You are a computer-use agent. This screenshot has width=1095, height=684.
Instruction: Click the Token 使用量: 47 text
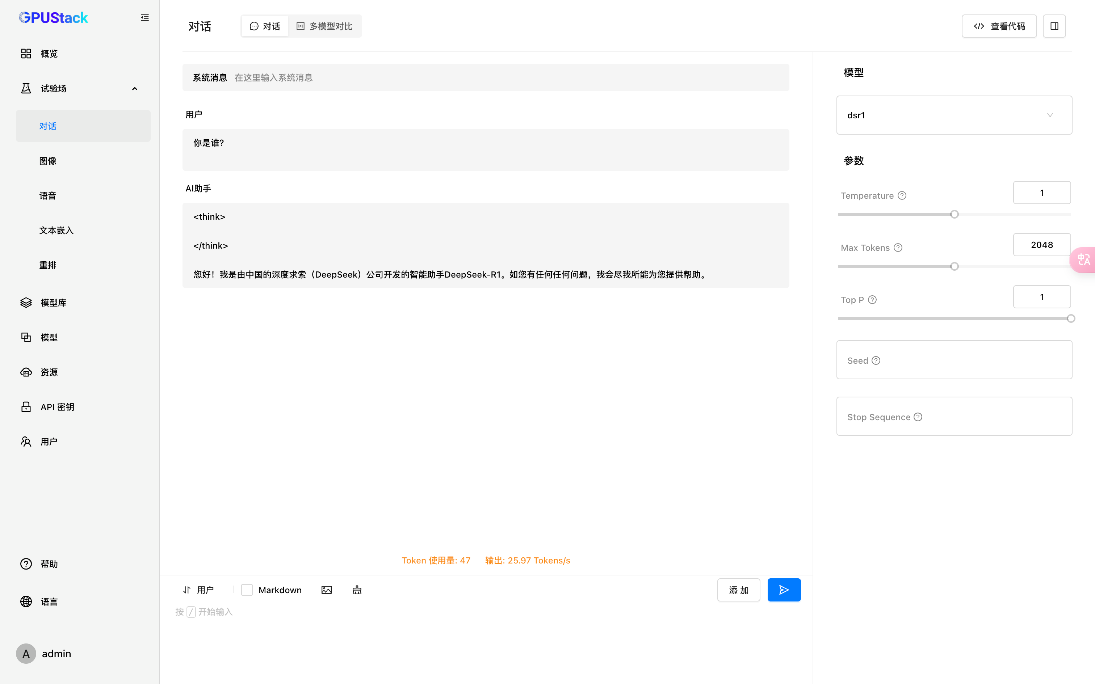click(436, 561)
